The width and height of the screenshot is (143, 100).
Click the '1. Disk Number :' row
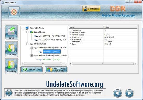point(103,30)
